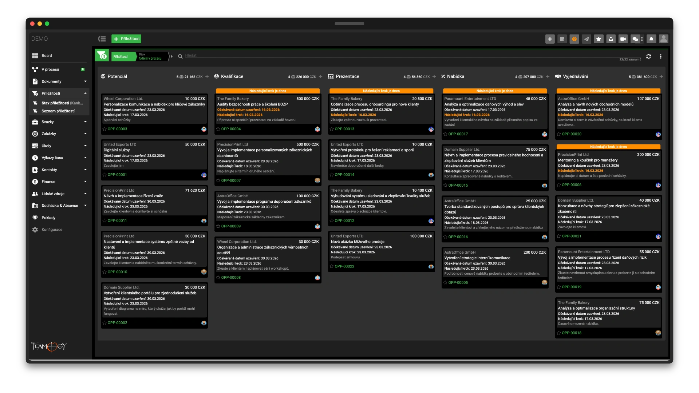
Task: Click the paper plane send icon
Action: [x=587, y=39]
